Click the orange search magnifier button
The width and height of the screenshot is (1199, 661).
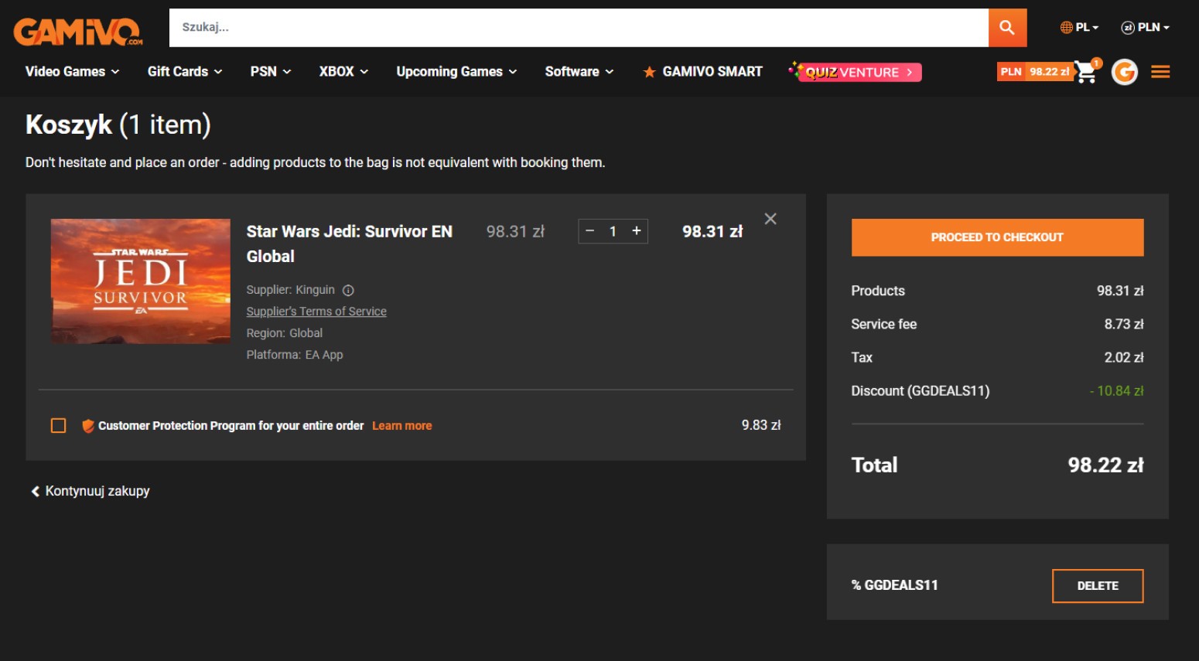[x=1007, y=28]
